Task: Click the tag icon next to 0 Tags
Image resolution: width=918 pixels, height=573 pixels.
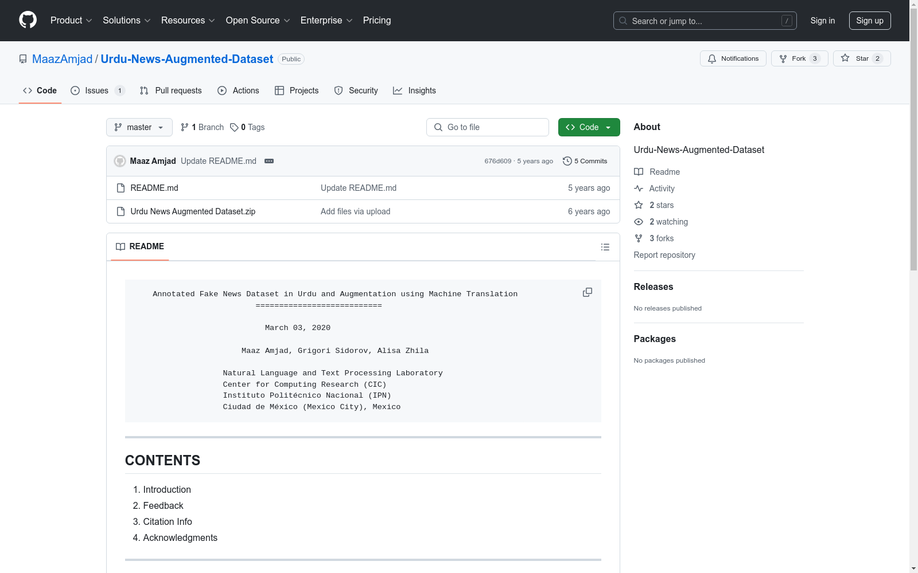Action: pos(234,127)
